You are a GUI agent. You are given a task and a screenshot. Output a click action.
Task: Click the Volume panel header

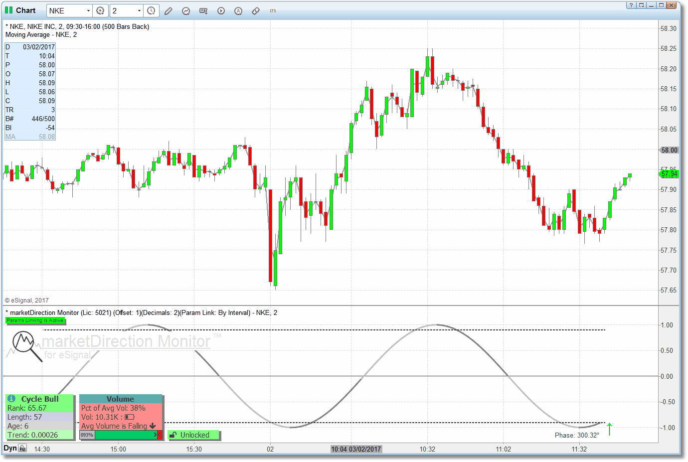(x=120, y=399)
